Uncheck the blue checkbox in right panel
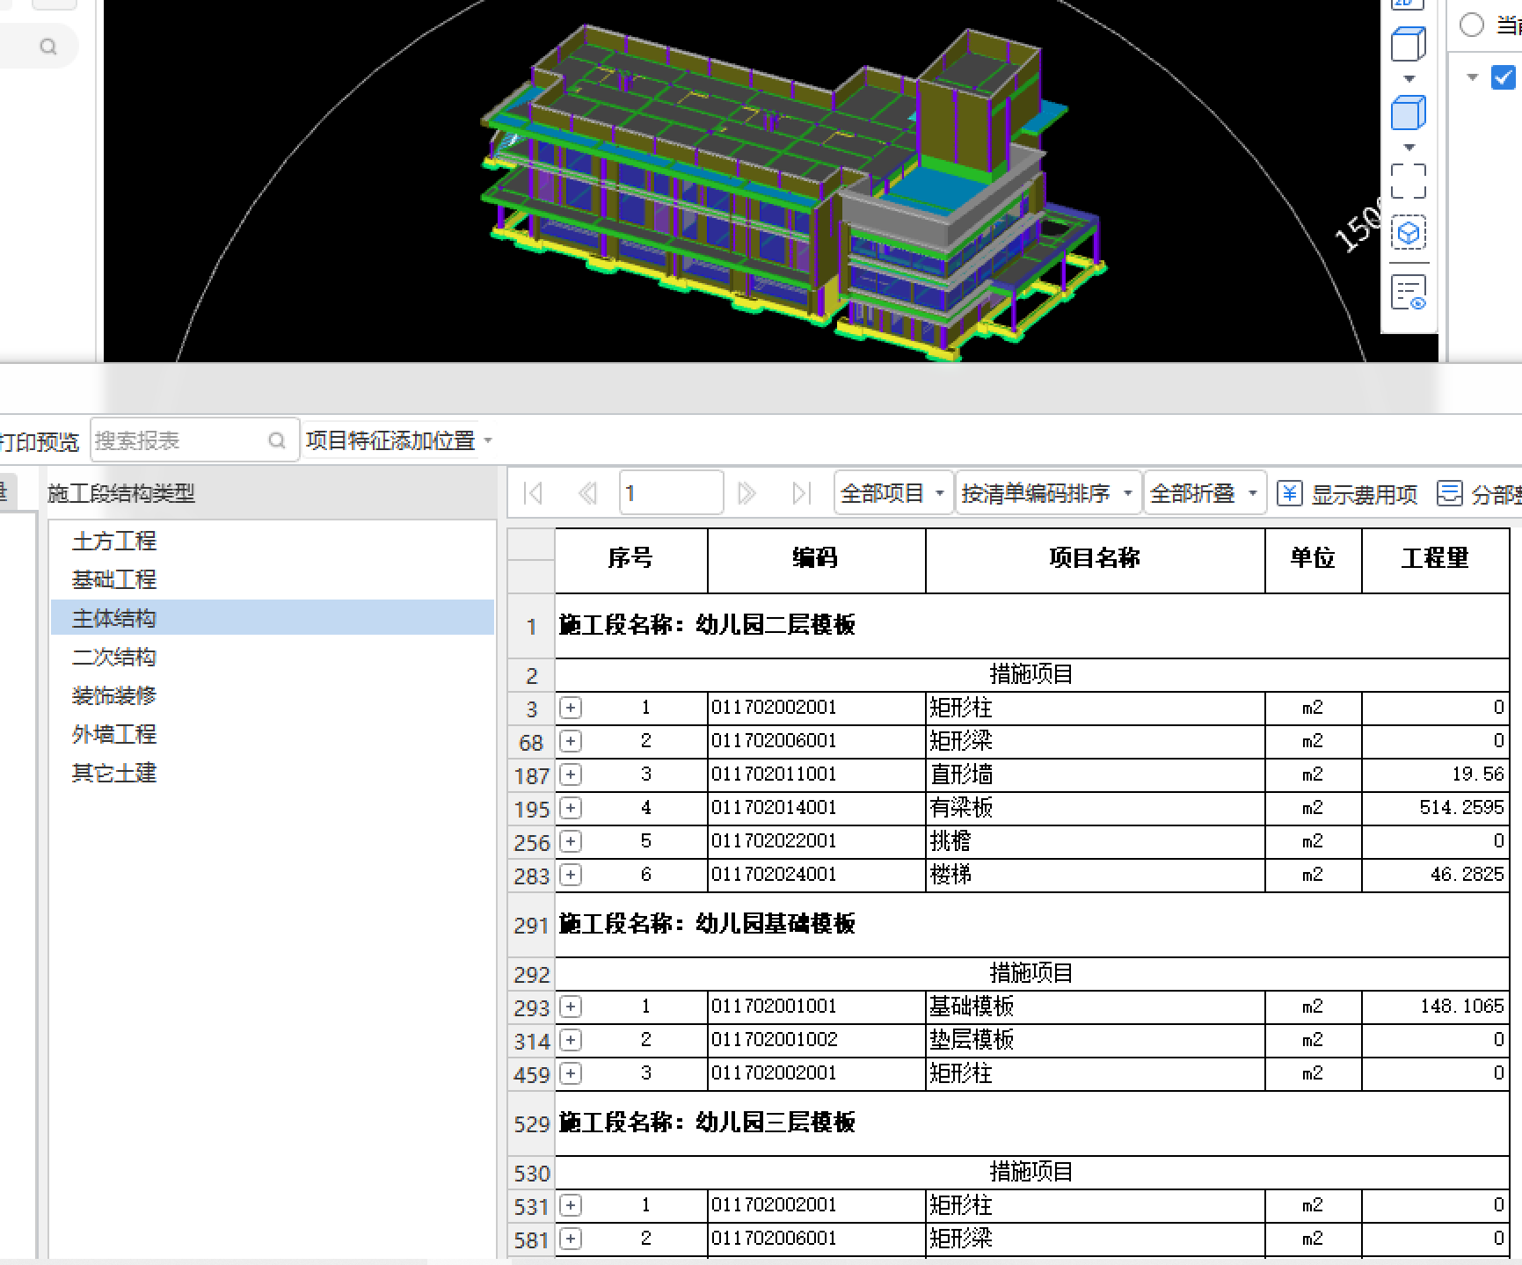 tap(1504, 77)
